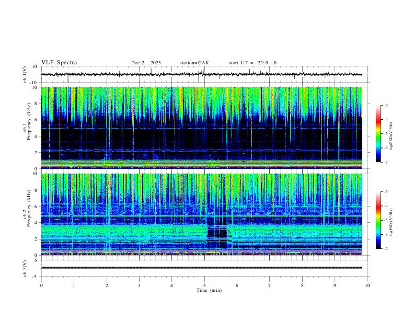Click the -5 tick on the ch.3(V) axis

(36, 277)
